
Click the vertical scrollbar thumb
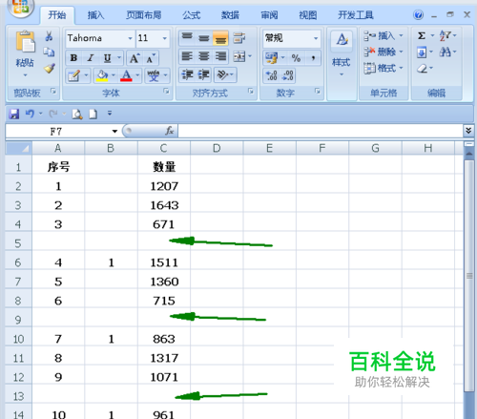(469, 276)
